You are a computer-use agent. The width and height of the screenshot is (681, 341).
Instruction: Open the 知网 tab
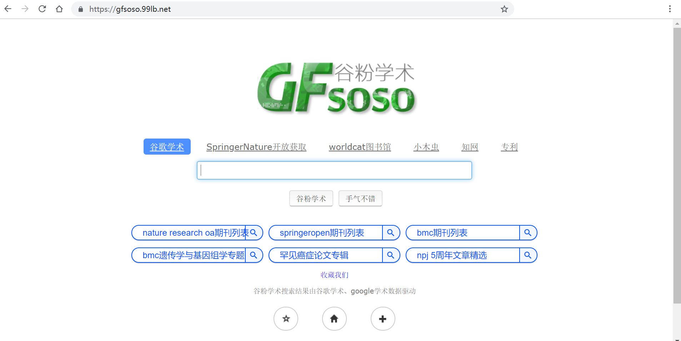tap(470, 147)
